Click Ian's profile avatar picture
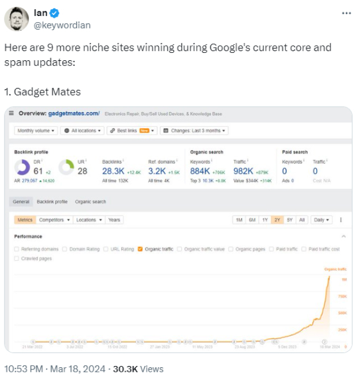Viewport: 356px width, 382px height. pyautogui.click(x=16, y=19)
